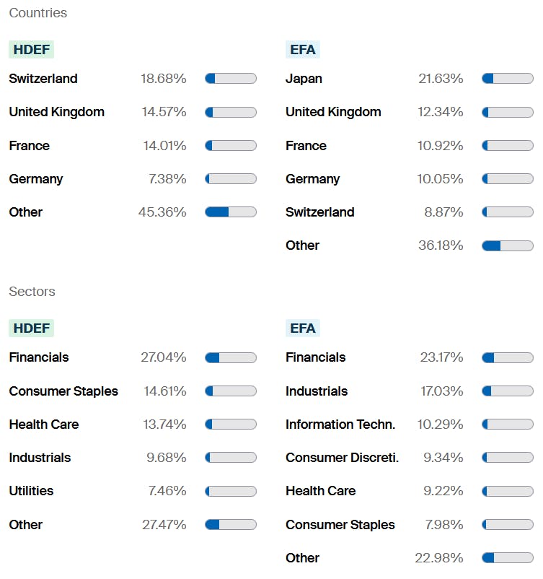Viewport: 543px width, 579px height.
Task: Click the Information Techn. sector label
Action: 340,425
